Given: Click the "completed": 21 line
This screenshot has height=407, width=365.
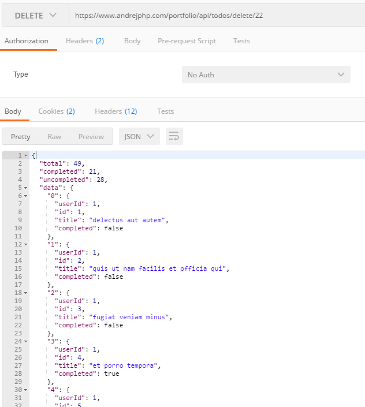Looking at the screenshot, I should click(69, 171).
